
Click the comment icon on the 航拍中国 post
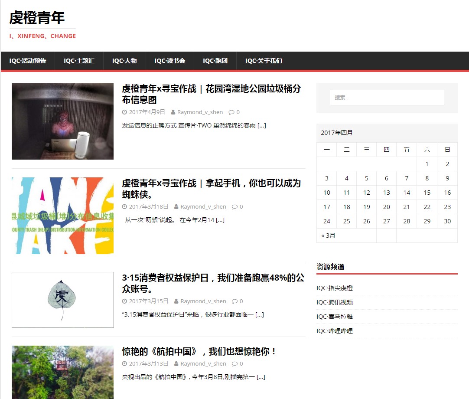pos(234,364)
